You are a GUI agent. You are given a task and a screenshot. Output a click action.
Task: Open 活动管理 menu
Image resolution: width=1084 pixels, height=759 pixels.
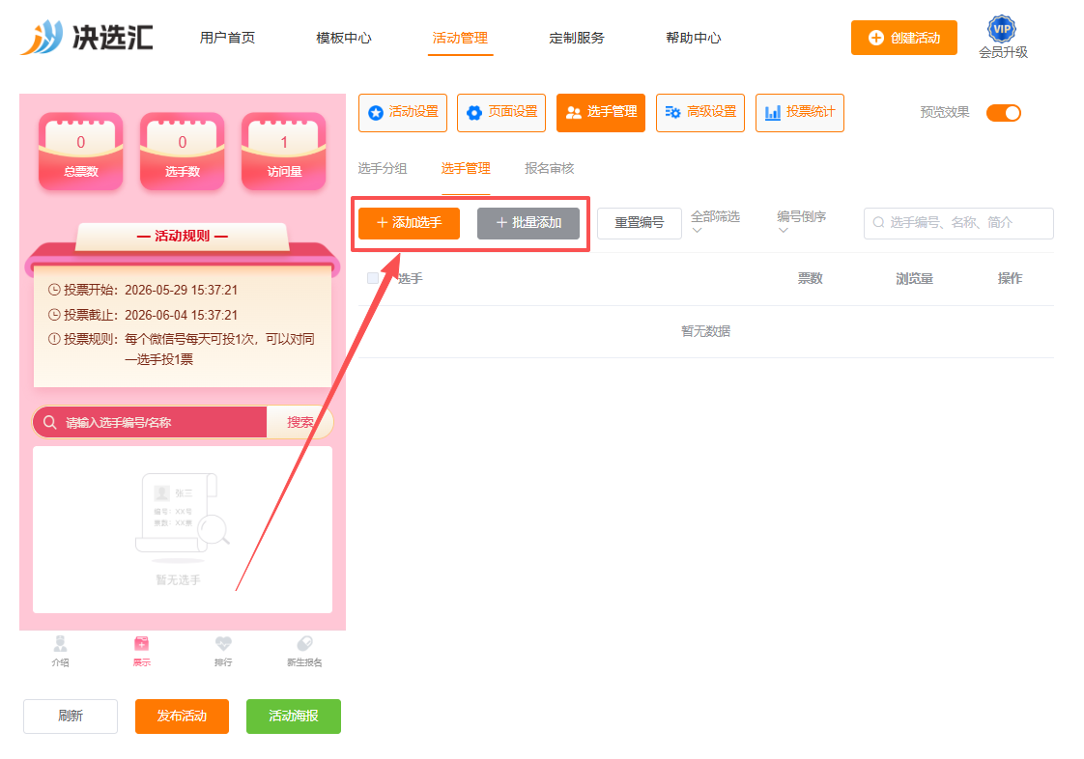pos(460,38)
